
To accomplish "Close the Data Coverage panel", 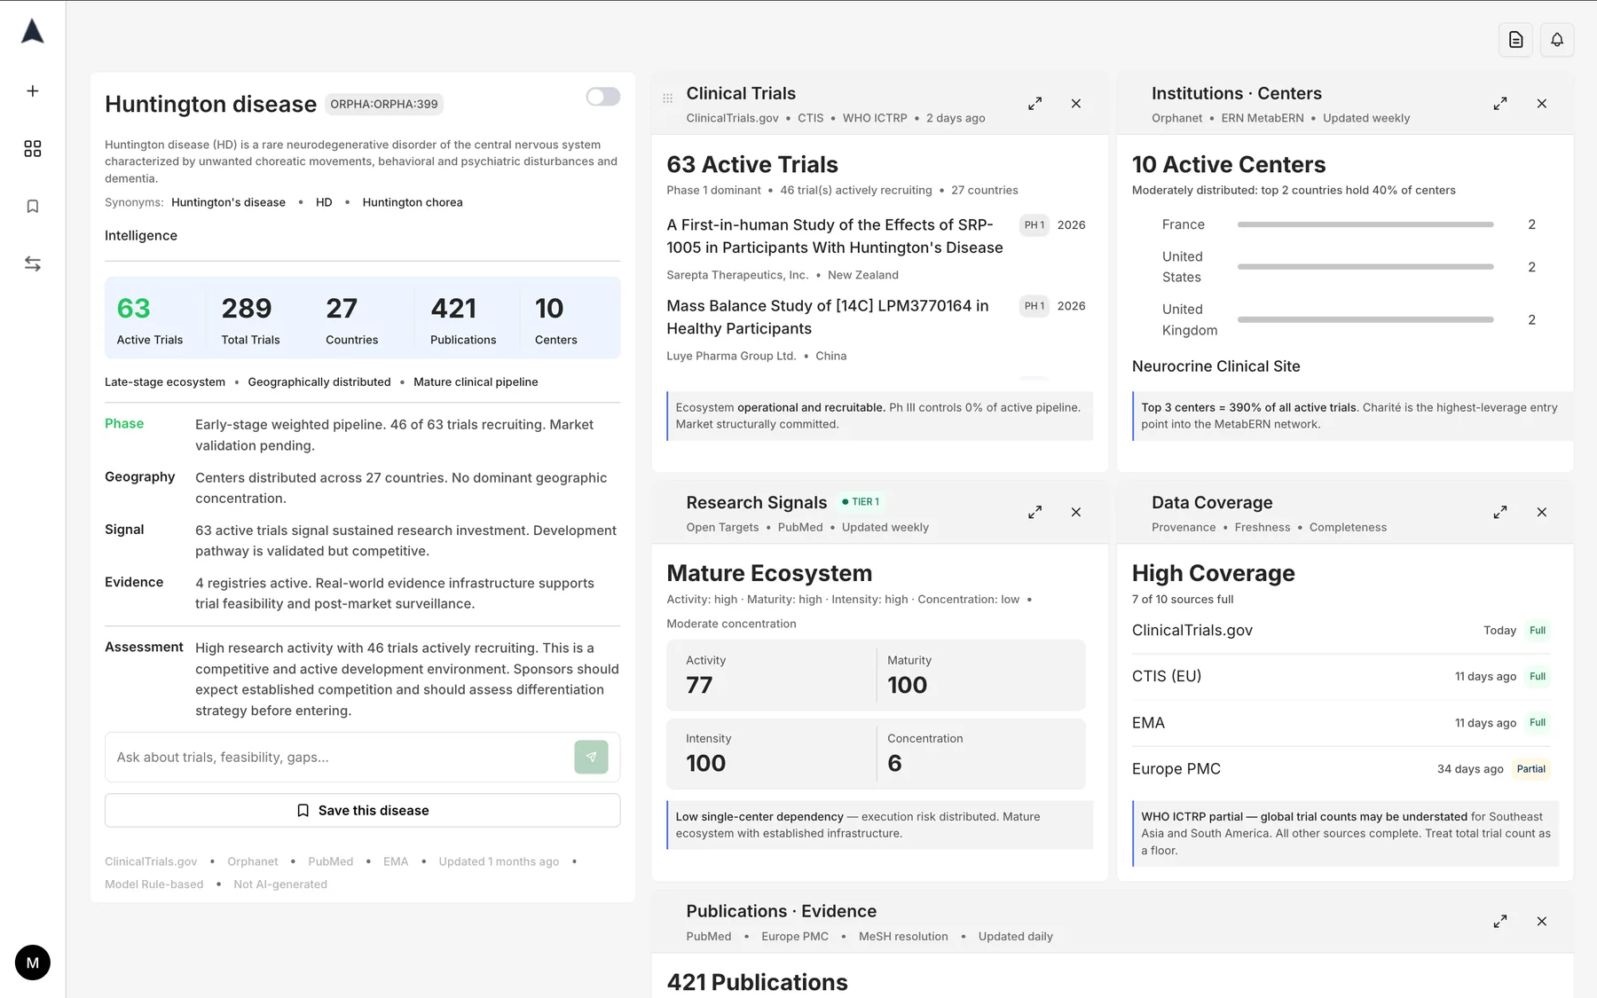I will 1542,512.
